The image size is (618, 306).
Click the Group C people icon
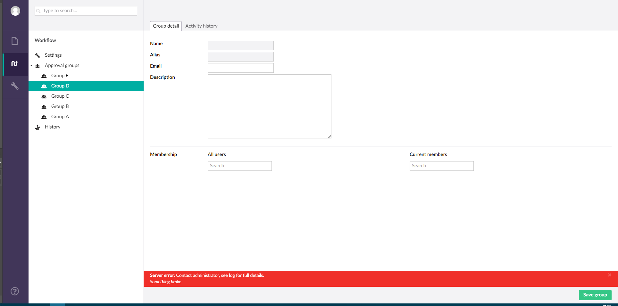44,96
